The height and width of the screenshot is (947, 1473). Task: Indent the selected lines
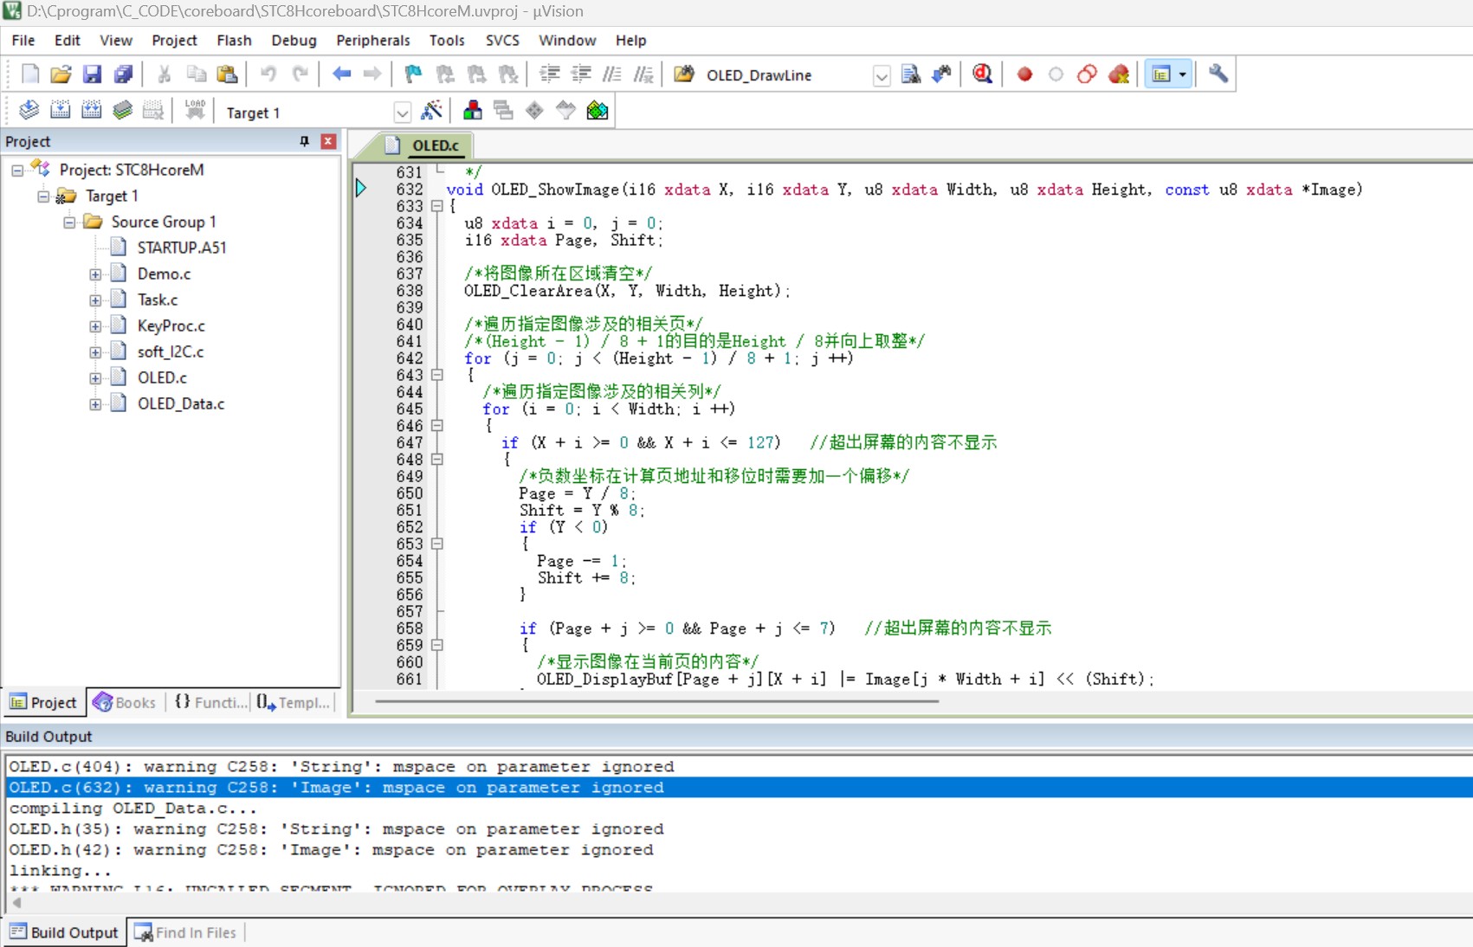[549, 74]
